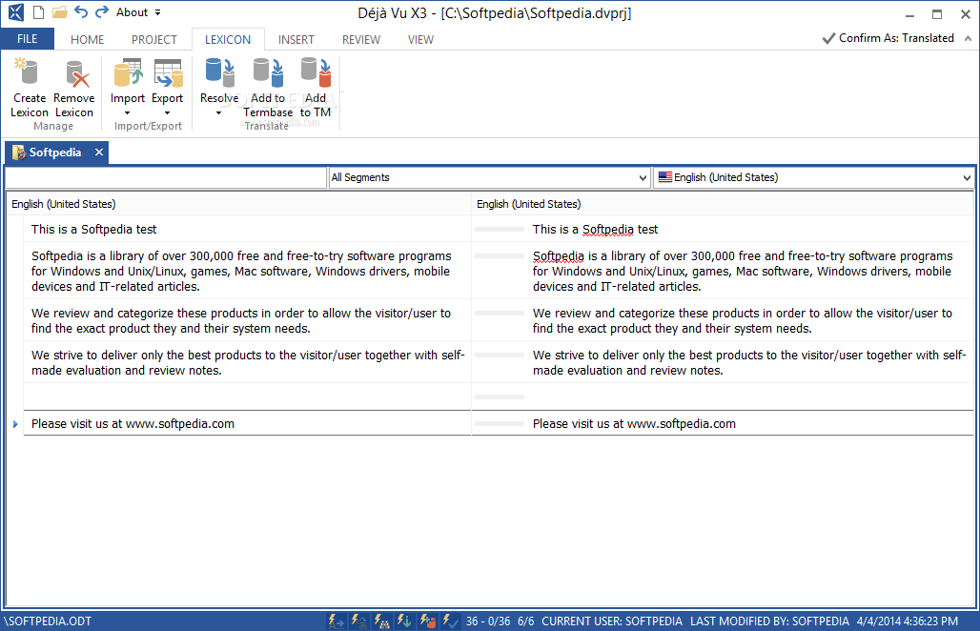Screen dimensions: 980x631
Task: Click Add to TM icon
Action: point(315,72)
